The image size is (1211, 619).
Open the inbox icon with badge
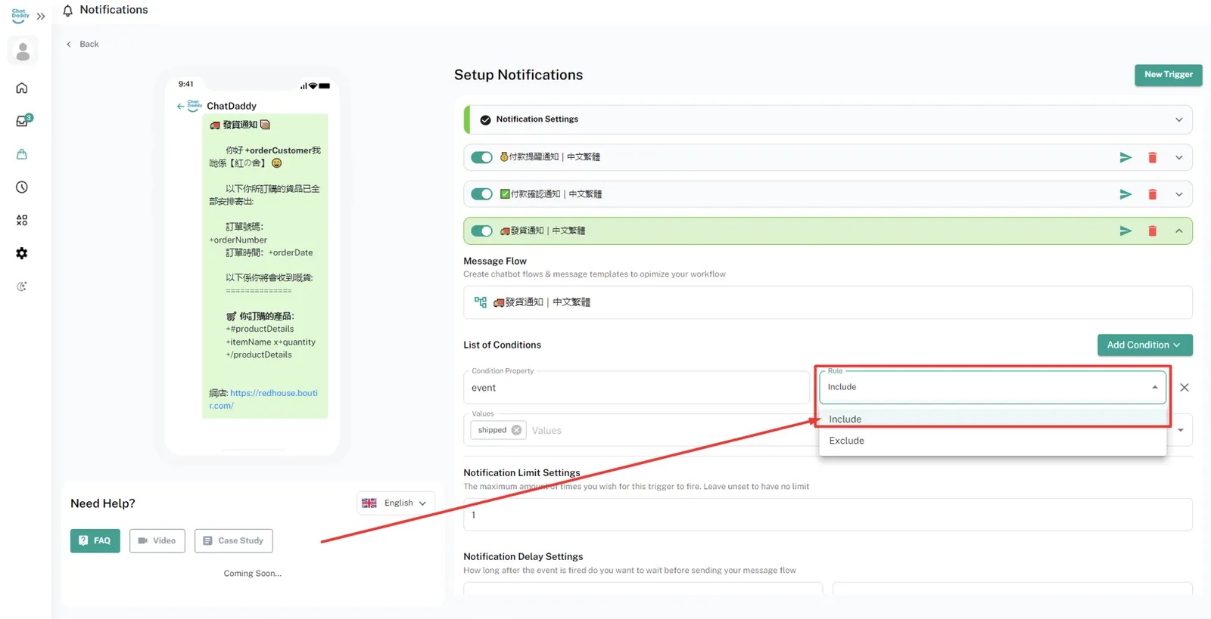[23, 121]
